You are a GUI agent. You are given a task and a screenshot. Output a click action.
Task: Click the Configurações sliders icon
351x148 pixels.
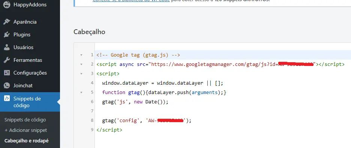coord(7,73)
